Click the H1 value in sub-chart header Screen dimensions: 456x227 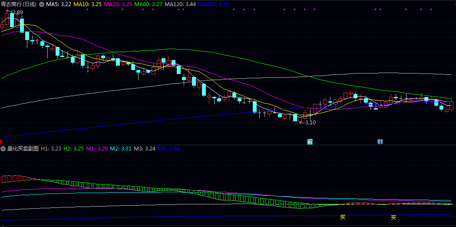pos(51,149)
